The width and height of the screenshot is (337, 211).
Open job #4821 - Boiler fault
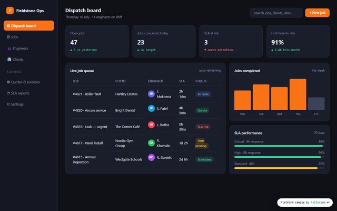(87, 94)
